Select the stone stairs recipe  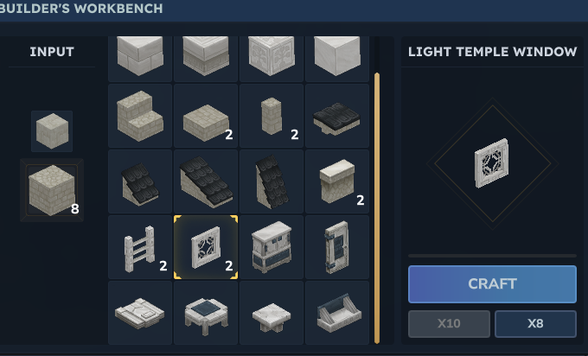[x=140, y=116]
